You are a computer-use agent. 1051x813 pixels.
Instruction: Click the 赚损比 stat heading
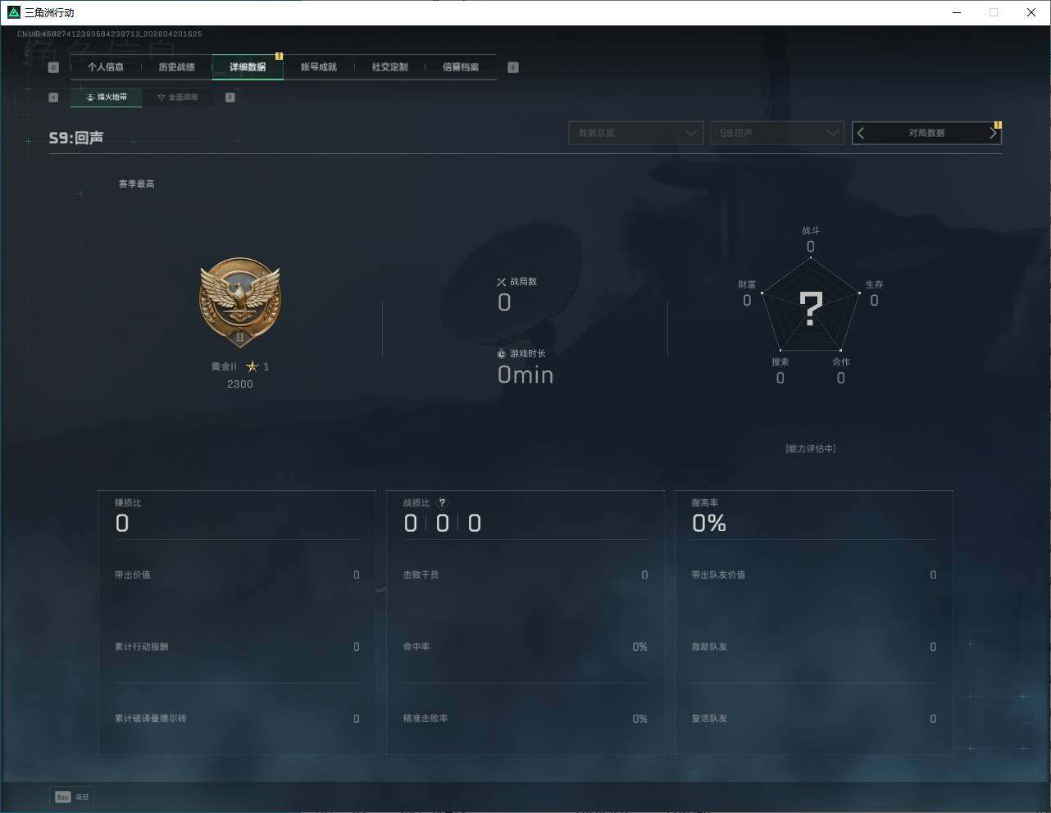[128, 503]
